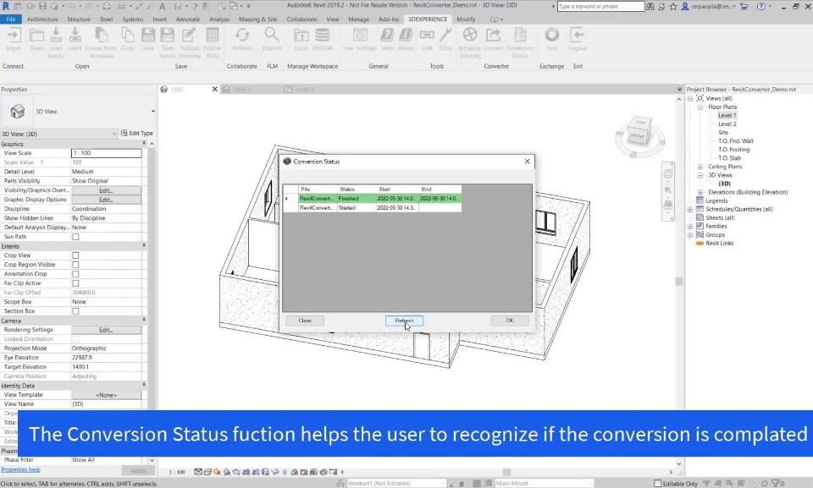Click the Open icon in the ribbon

click(x=36, y=40)
